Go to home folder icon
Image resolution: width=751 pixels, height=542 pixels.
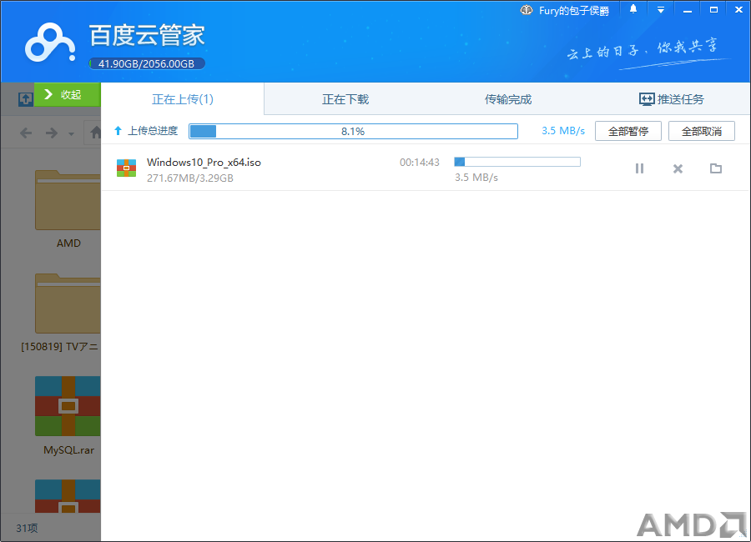click(x=95, y=132)
